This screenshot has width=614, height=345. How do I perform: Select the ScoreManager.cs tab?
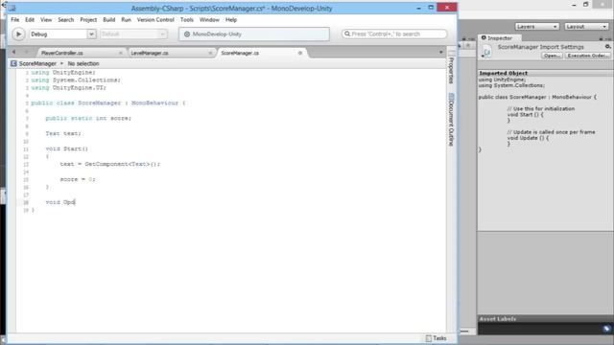[240, 53]
